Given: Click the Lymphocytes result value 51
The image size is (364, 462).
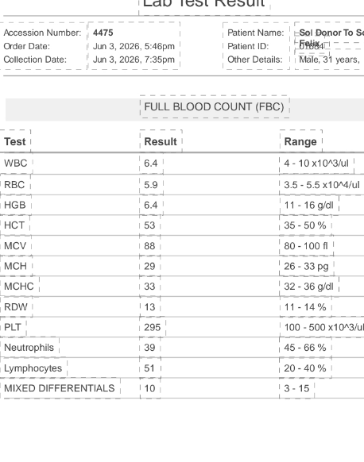Looking at the screenshot, I should (x=149, y=368).
